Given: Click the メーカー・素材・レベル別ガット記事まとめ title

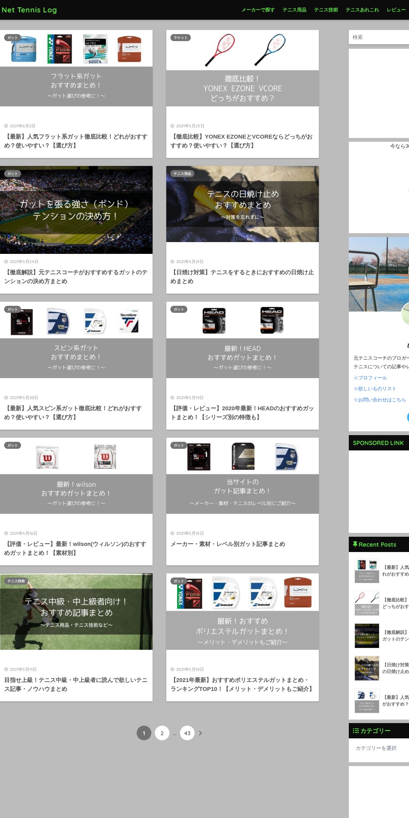Looking at the screenshot, I should coord(228,544).
